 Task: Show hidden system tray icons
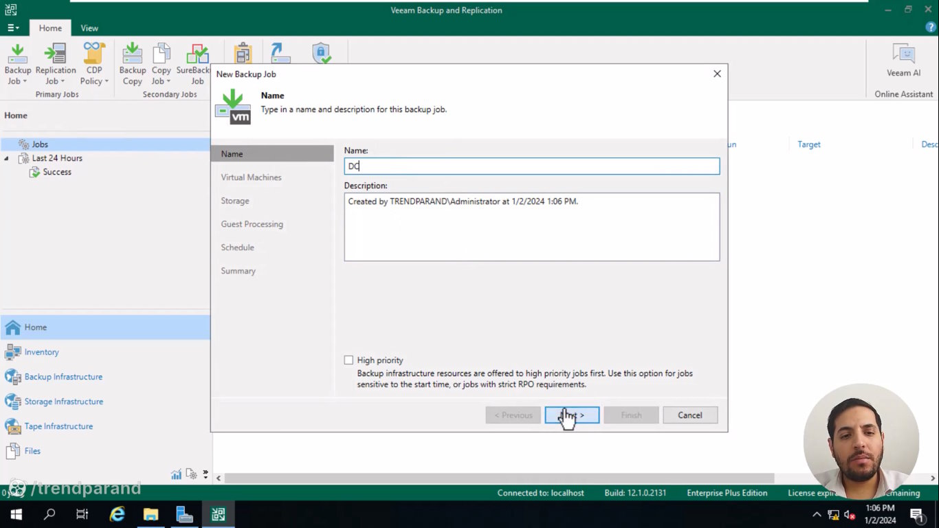click(x=817, y=514)
